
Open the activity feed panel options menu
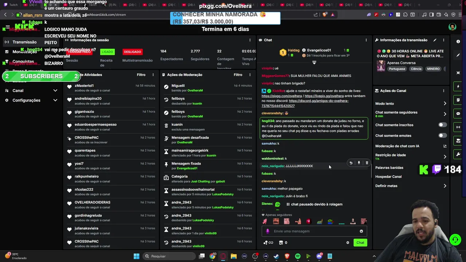pos(153,75)
